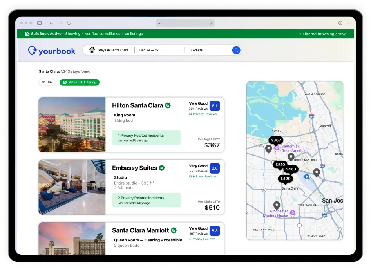Screen dimensions: 371x268
Task: Click the yourbook logo
Action: pyautogui.click(x=52, y=51)
